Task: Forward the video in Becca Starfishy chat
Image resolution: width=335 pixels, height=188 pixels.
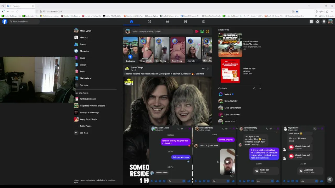Action: pyautogui.click(x=217, y=162)
